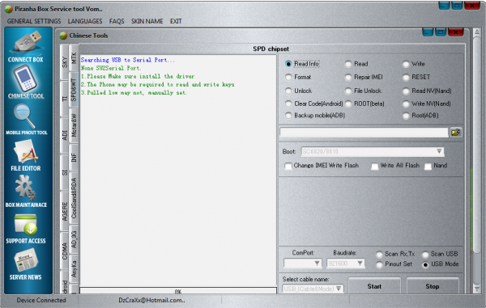Open the Select cable name dropdown
486x308 pixels.
tap(313, 289)
